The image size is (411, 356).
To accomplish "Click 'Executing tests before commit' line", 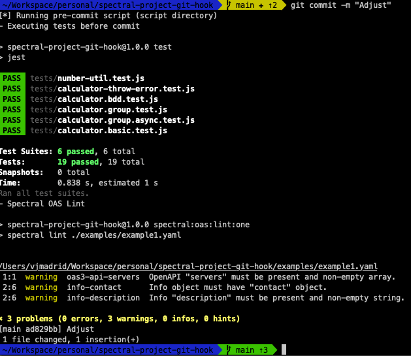I will pos(73,26).
